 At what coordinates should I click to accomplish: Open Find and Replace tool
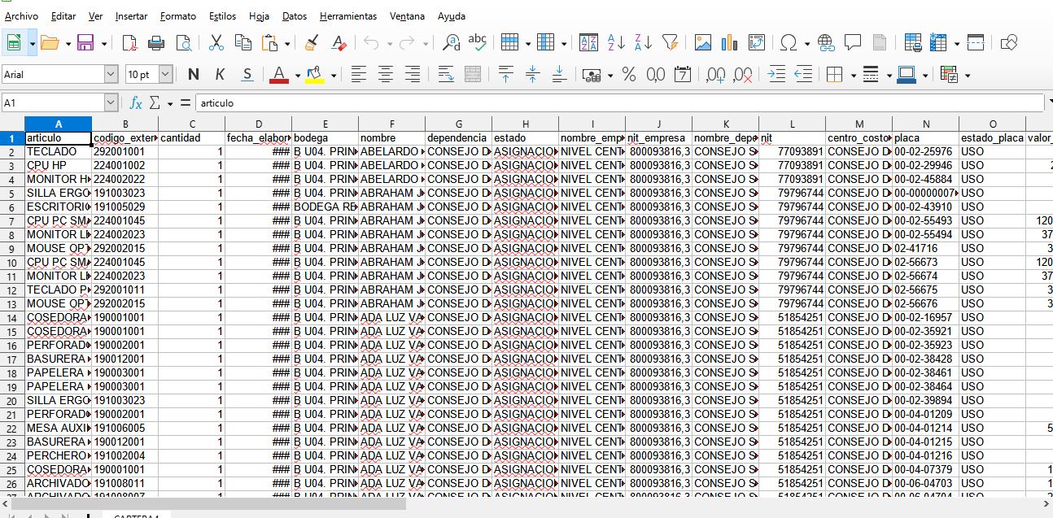(451, 43)
